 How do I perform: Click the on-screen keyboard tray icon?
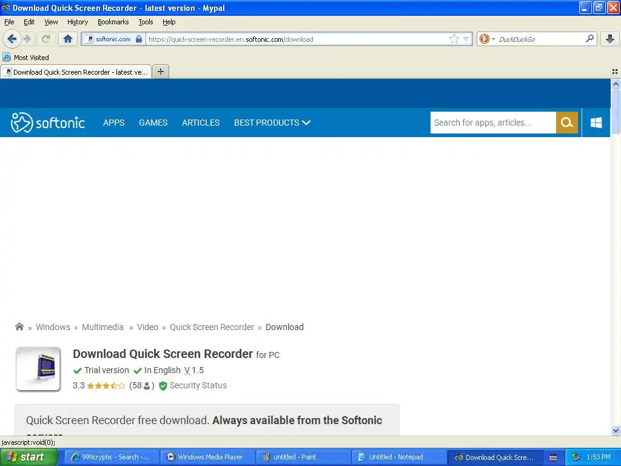click(553, 458)
